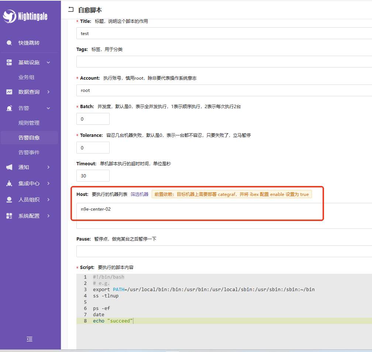The width and height of the screenshot is (372, 352).
Task: Collapse the sidebar using bottom icon
Action: pos(30,339)
